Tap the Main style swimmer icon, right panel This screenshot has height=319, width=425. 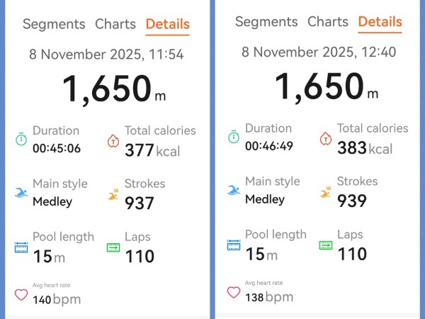234,191
